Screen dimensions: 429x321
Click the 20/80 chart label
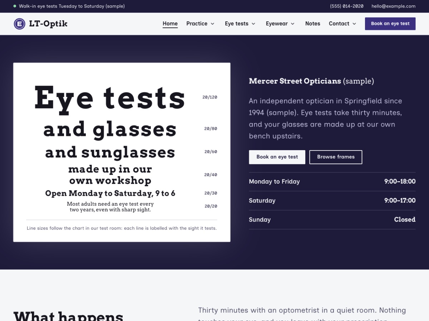click(211, 128)
